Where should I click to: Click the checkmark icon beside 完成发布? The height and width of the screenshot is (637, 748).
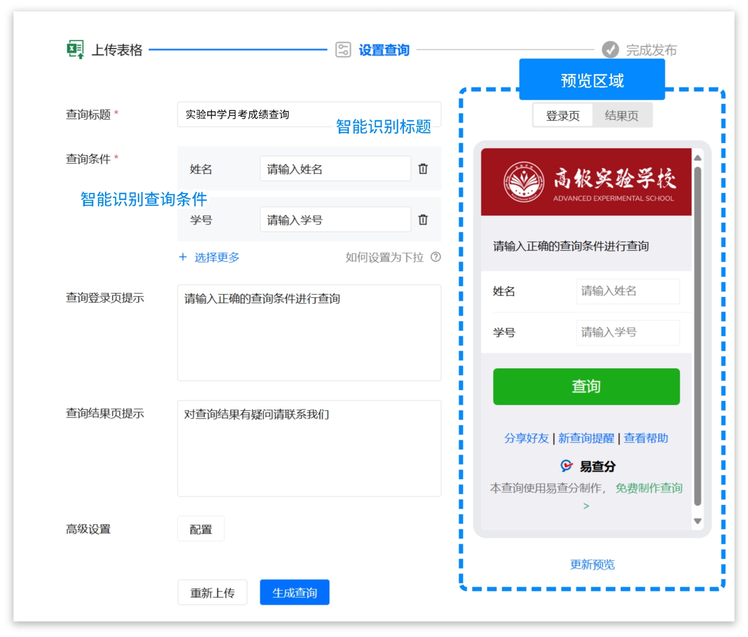pos(611,49)
